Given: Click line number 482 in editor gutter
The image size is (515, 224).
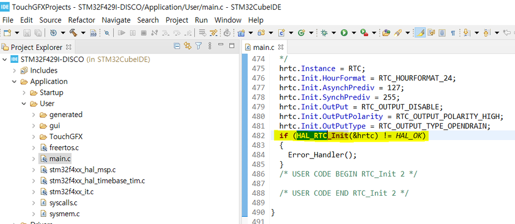Looking at the screenshot, I should click(258, 135).
